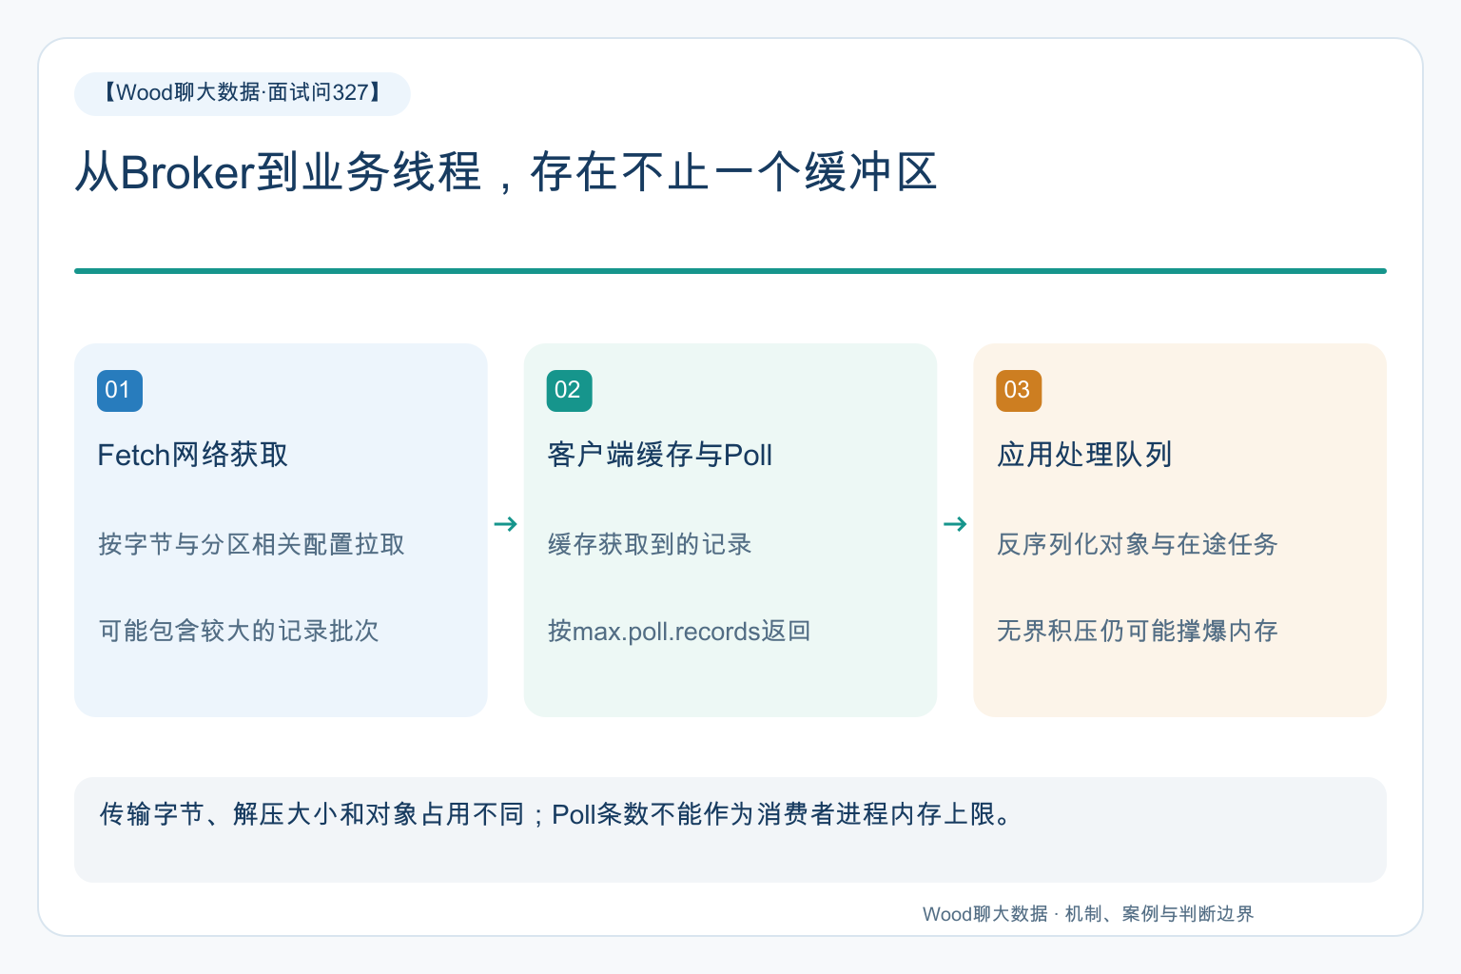1461x974 pixels.
Task: Click the blue 01 number badge
Action: [x=120, y=391]
